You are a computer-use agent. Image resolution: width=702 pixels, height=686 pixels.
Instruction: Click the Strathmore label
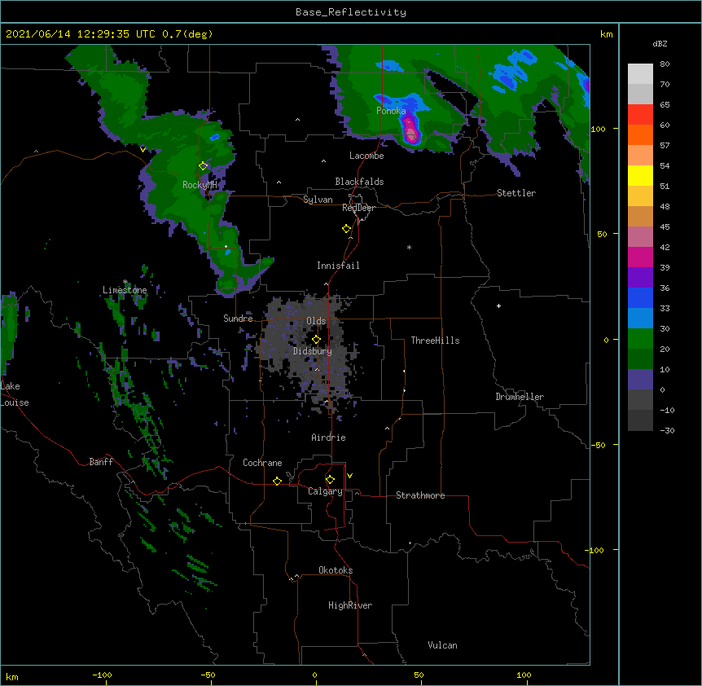(x=420, y=495)
